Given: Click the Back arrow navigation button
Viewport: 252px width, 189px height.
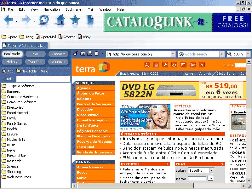Looking at the screenshot, I should (x=9, y=20).
